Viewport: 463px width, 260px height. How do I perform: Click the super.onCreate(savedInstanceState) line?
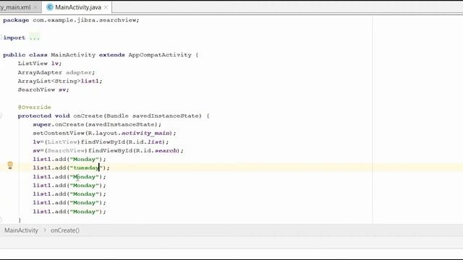coord(97,124)
